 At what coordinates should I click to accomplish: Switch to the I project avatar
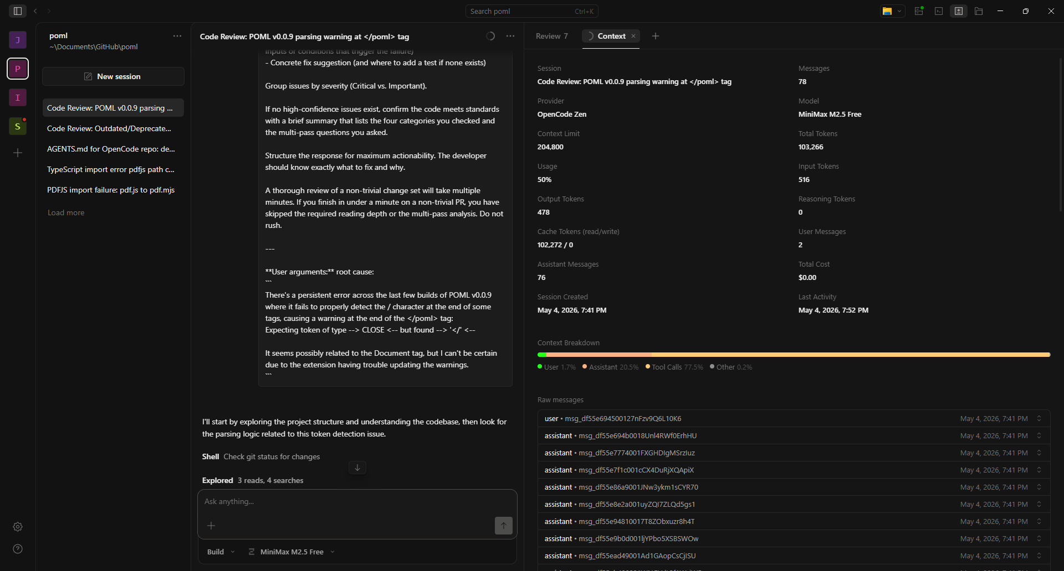[x=18, y=97]
